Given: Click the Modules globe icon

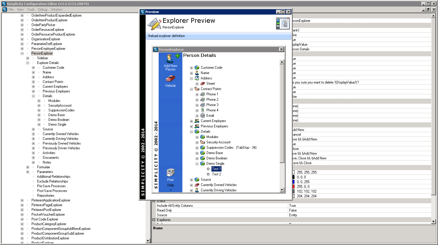Looking at the screenshot, I should 203,137.
